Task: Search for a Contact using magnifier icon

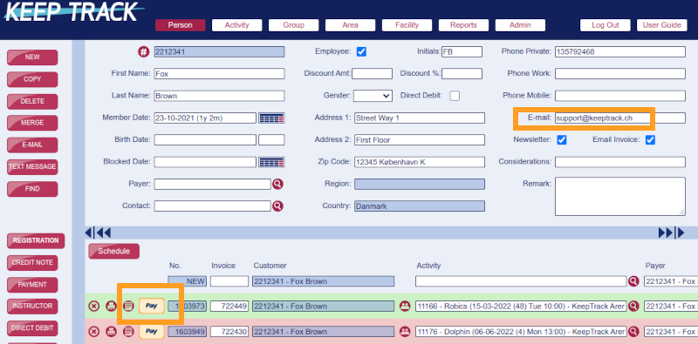Action: (277, 206)
